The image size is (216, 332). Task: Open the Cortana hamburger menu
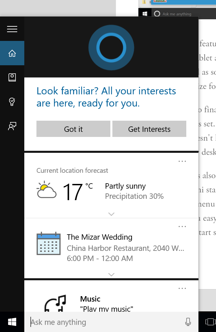tap(12, 29)
